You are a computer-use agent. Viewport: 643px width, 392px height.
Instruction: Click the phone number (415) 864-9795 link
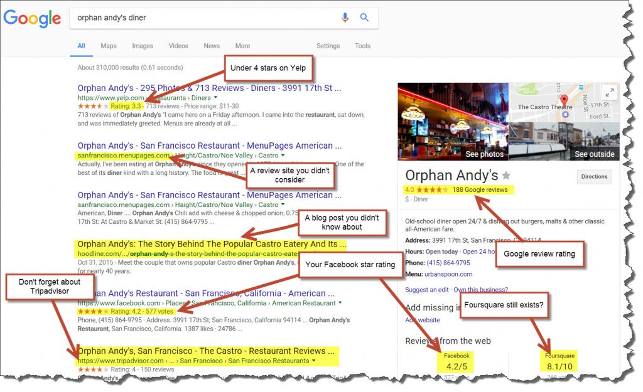pos(448,263)
